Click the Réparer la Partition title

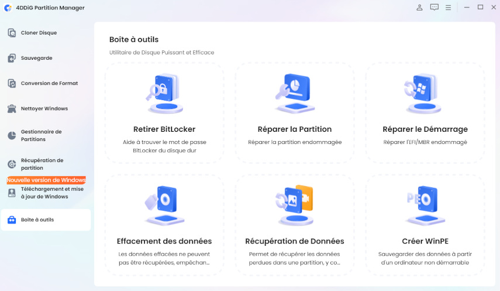[295, 129]
